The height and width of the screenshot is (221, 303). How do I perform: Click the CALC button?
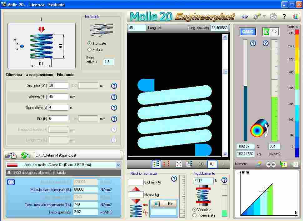(247, 32)
